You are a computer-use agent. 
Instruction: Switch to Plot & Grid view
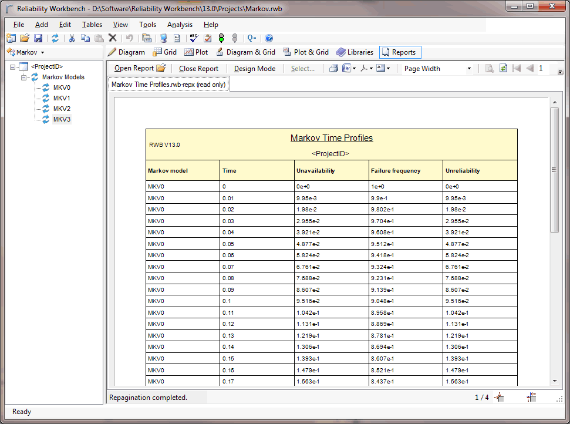coord(305,52)
